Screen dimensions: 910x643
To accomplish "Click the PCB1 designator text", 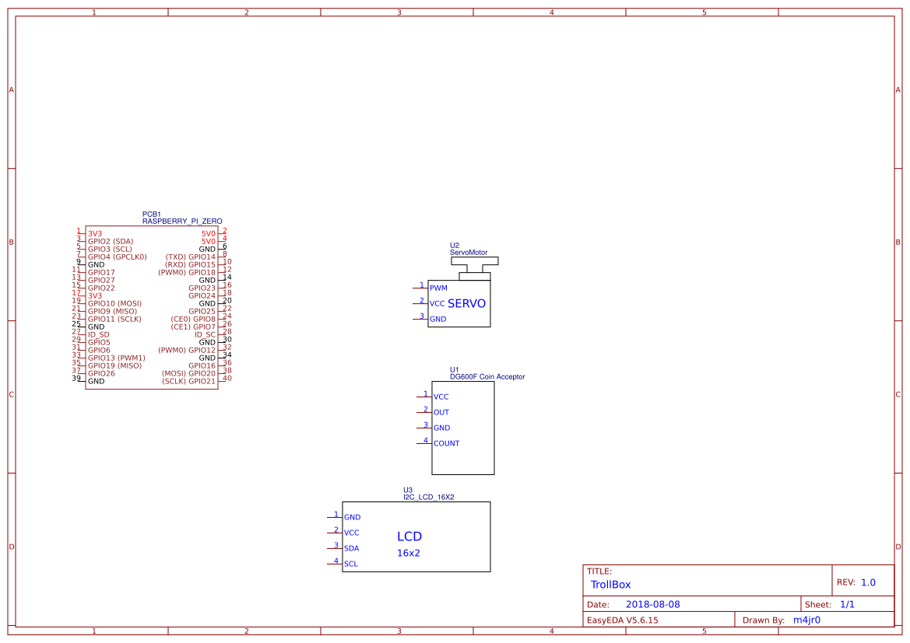I will [152, 214].
